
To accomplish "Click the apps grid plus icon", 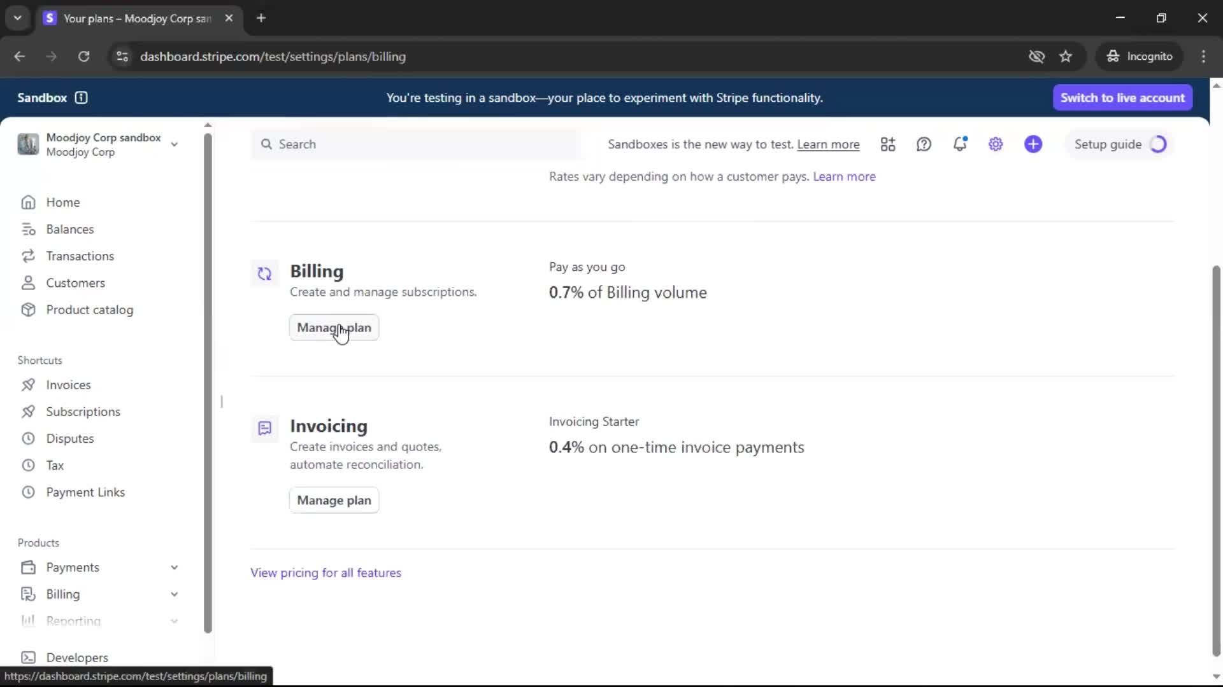I will click(x=888, y=144).
